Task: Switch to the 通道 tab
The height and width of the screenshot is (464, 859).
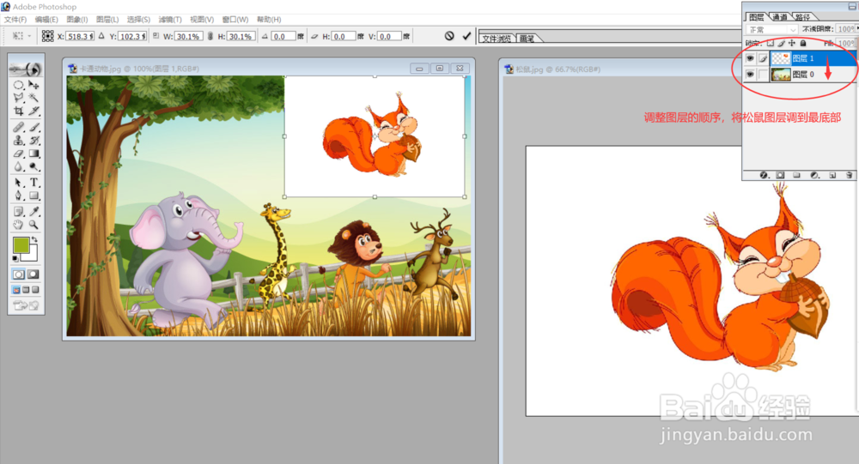Action: (780, 17)
